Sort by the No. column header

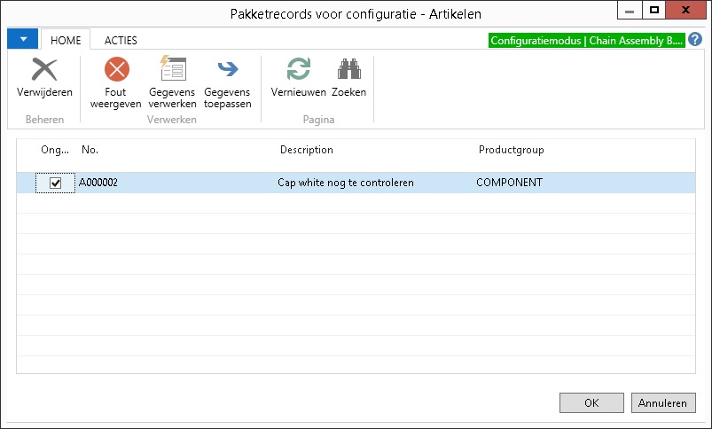pyautogui.click(x=90, y=150)
